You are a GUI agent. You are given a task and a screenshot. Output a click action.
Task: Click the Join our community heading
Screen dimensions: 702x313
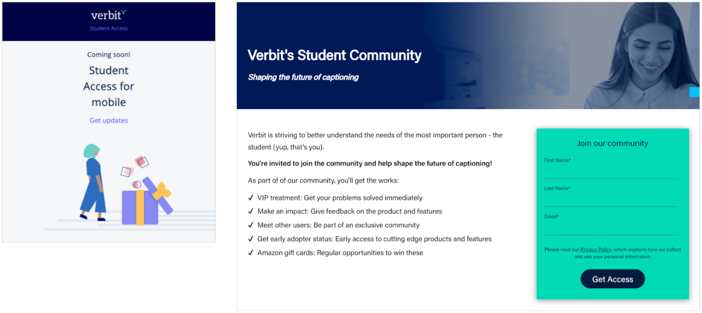click(612, 143)
